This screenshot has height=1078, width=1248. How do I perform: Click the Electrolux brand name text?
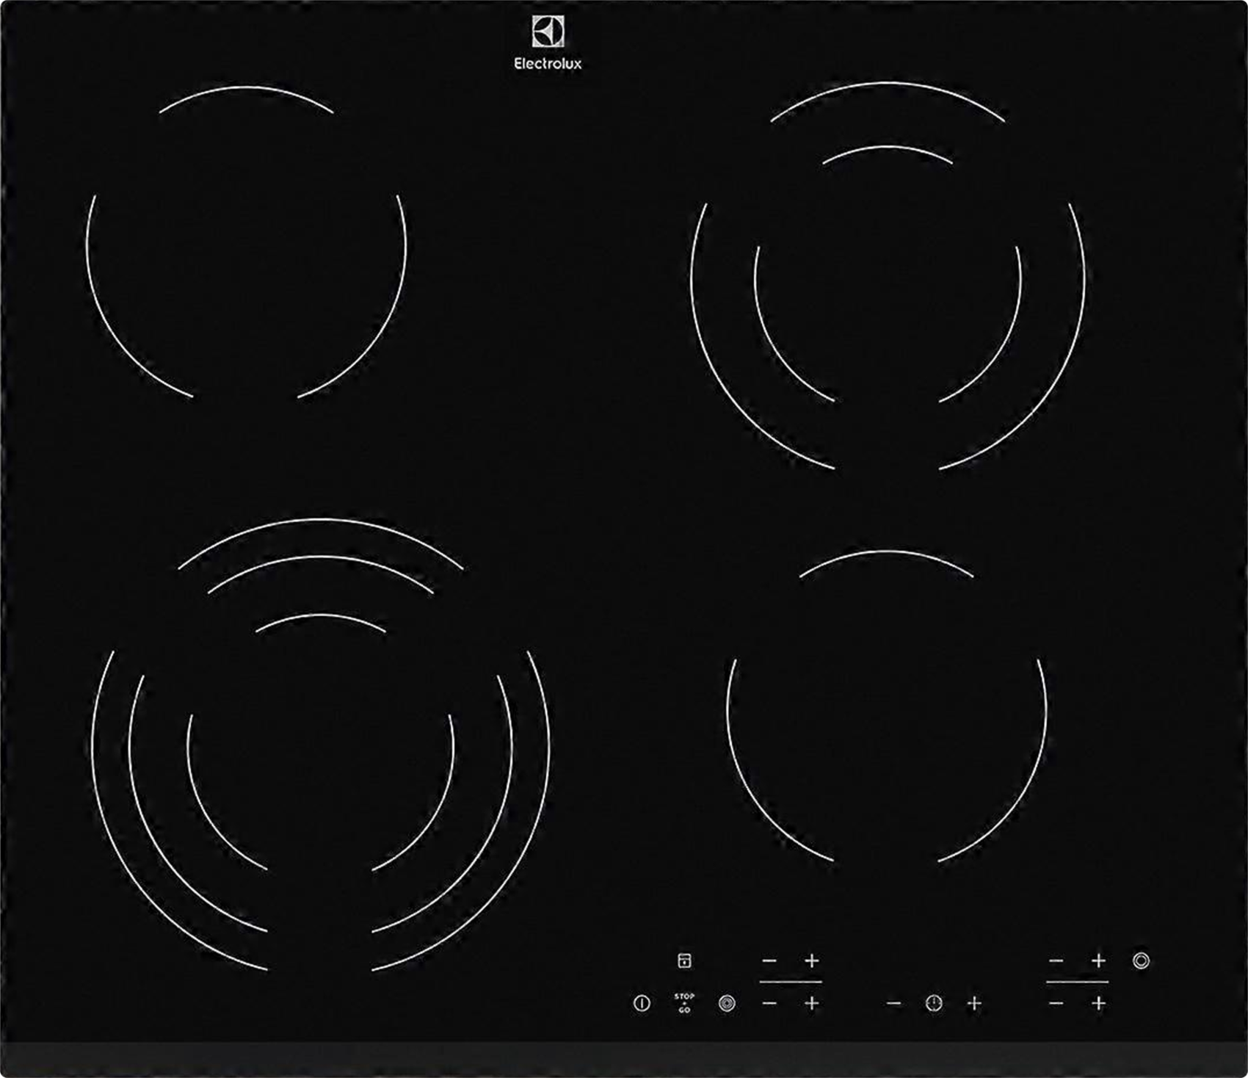pos(548,64)
